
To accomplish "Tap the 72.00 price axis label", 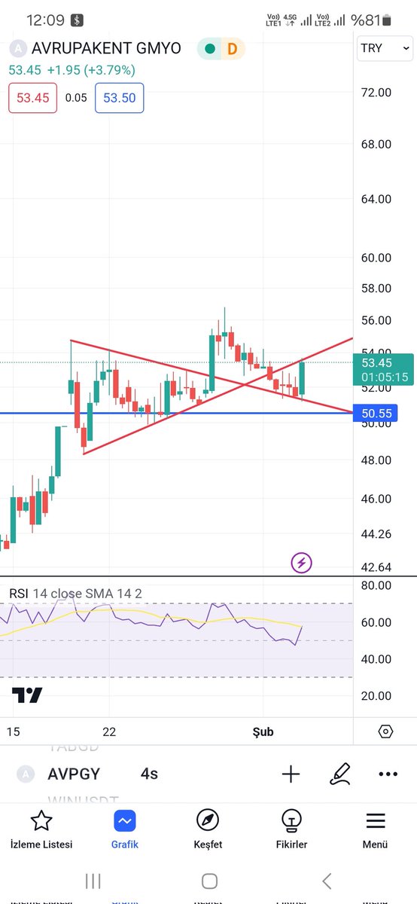I will click(x=376, y=93).
